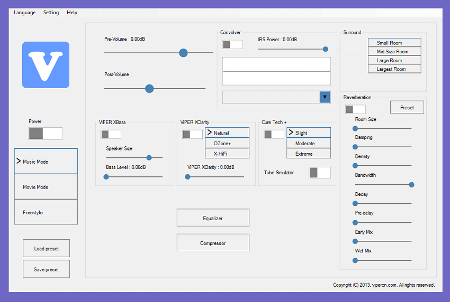Choose Small Room surround option

pos(394,43)
